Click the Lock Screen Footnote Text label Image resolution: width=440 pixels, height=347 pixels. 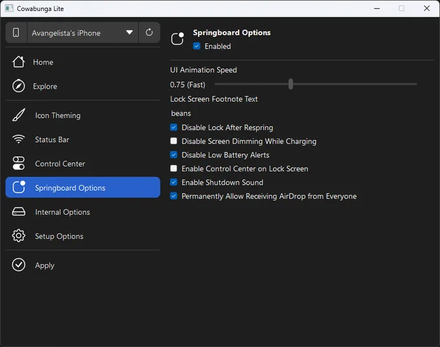214,99
